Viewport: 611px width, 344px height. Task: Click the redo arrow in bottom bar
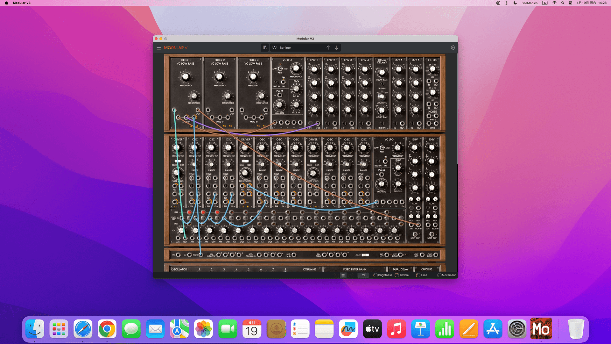coord(350,275)
